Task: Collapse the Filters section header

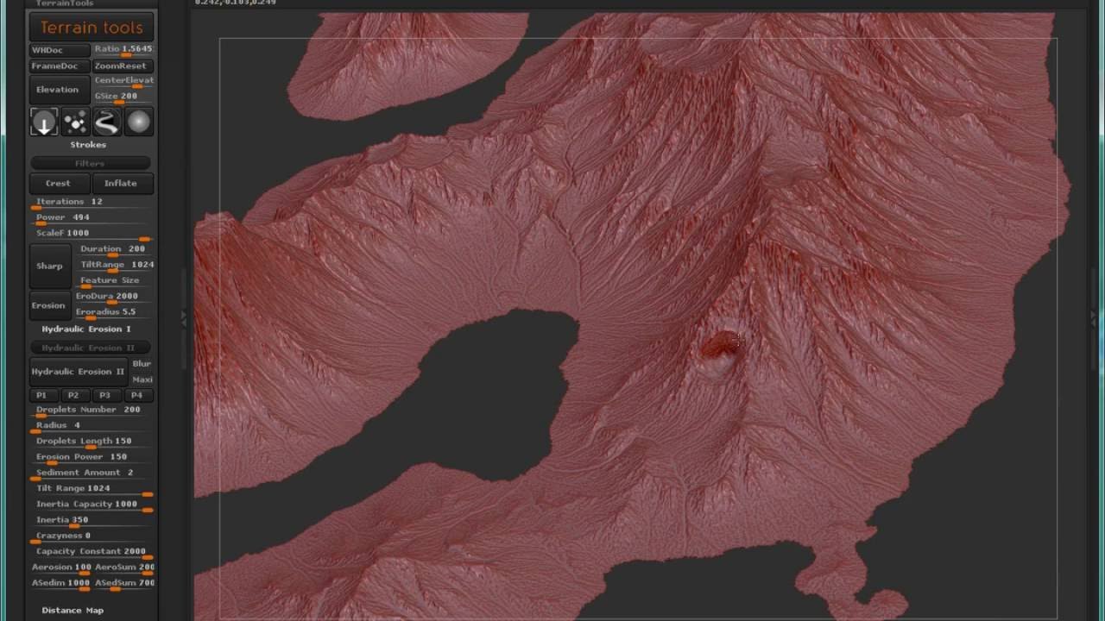Action: click(x=90, y=163)
